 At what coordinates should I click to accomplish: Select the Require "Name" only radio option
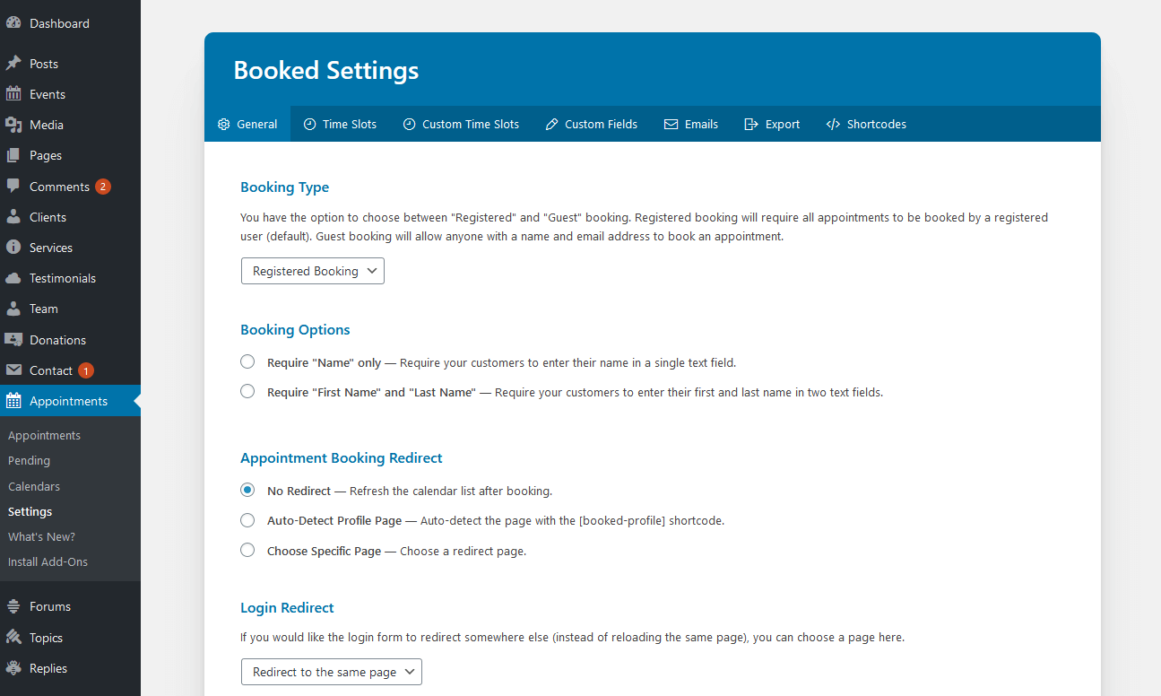pyautogui.click(x=247, y=362)
